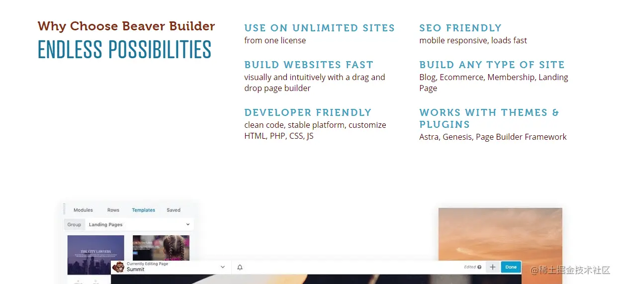The image size is (619, 284).
Task: Click 'clean code, stable platform' description
Action: click(315, 130)
